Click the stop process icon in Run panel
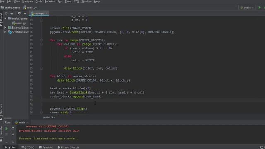This screenshot has height=149, width=265. tap(7, 135)
